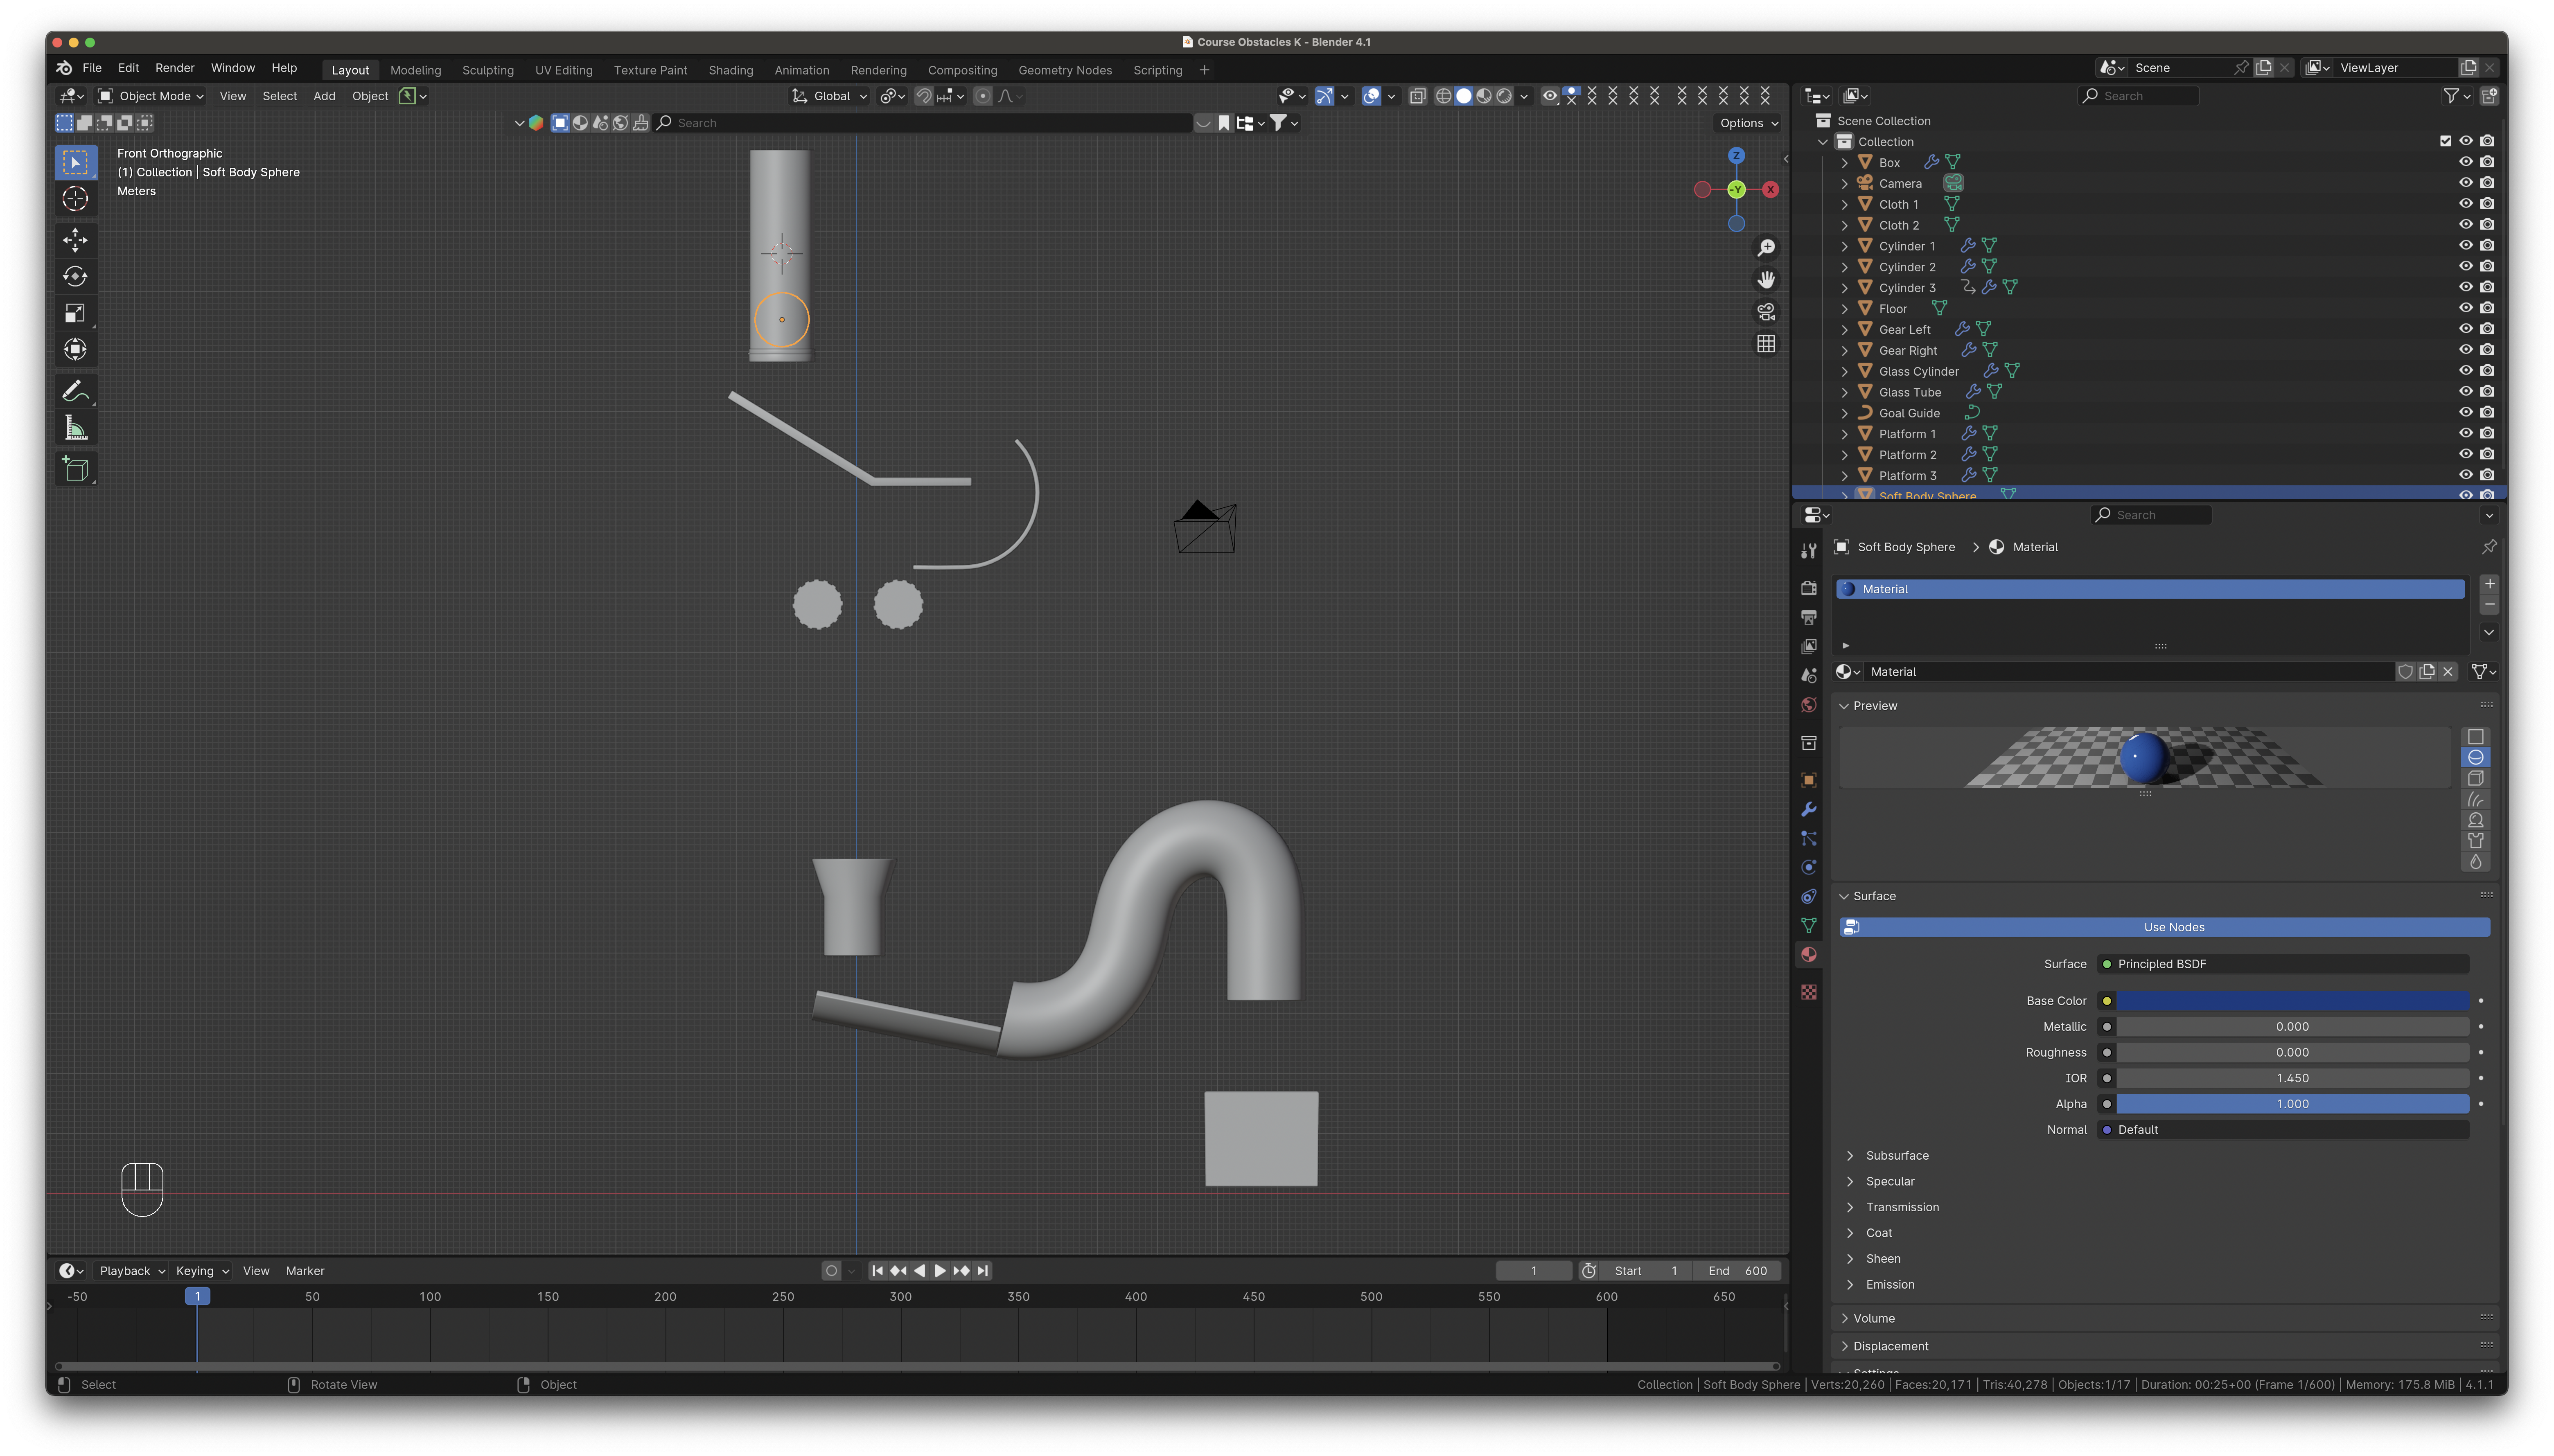
Task: Uncheck the Collection exclude checkbox
Action: (2445, 141)
